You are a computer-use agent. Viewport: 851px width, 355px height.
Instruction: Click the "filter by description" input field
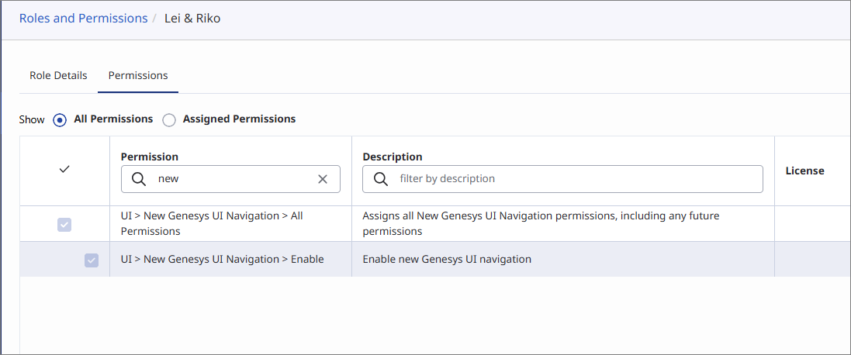click(x=574, y=179)
